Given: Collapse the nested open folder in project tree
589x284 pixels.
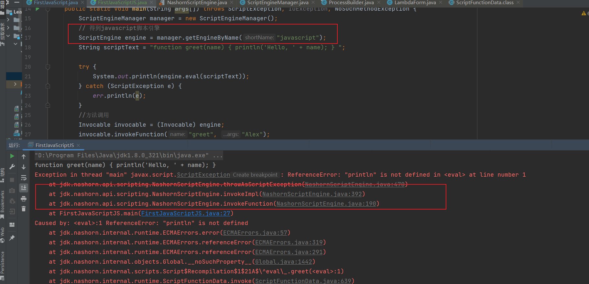Looking at the screenshot, I should pyautogui.click(x=15, y=44).
